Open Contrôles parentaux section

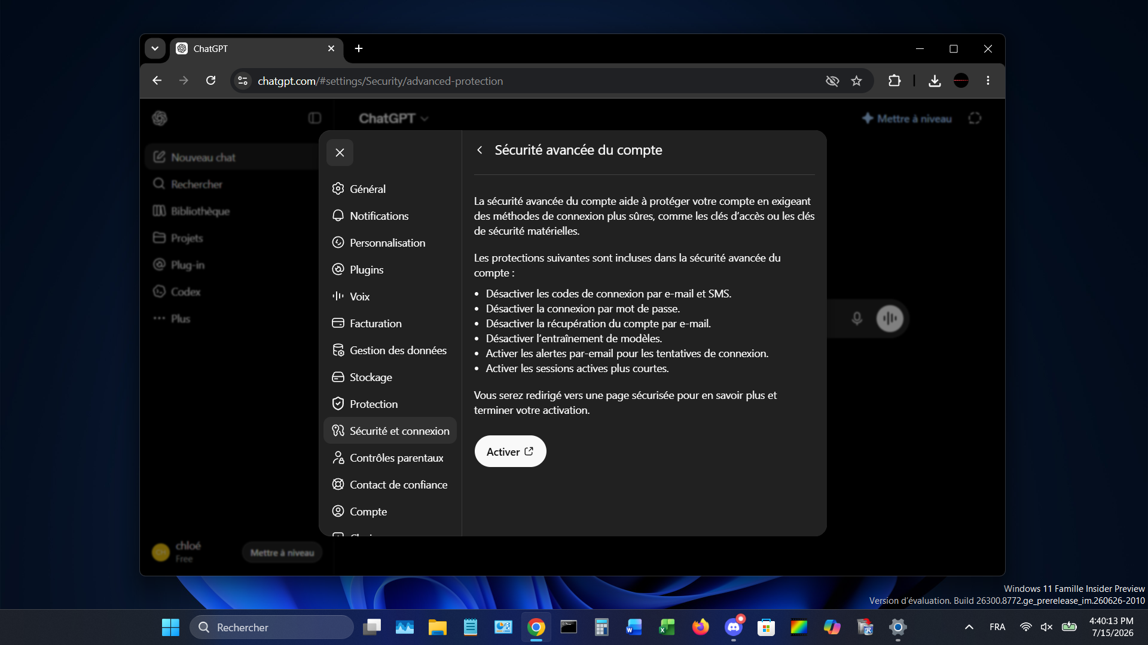tap(390, 457)
